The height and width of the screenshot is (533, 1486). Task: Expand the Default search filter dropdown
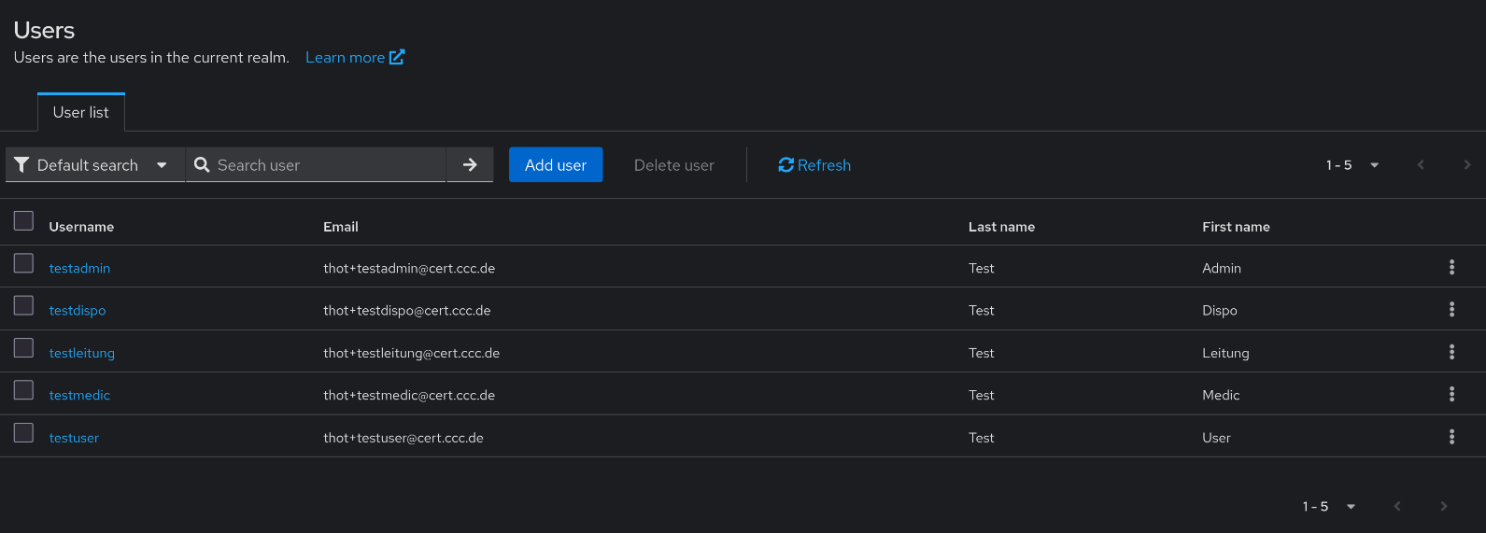coord(93,165)
